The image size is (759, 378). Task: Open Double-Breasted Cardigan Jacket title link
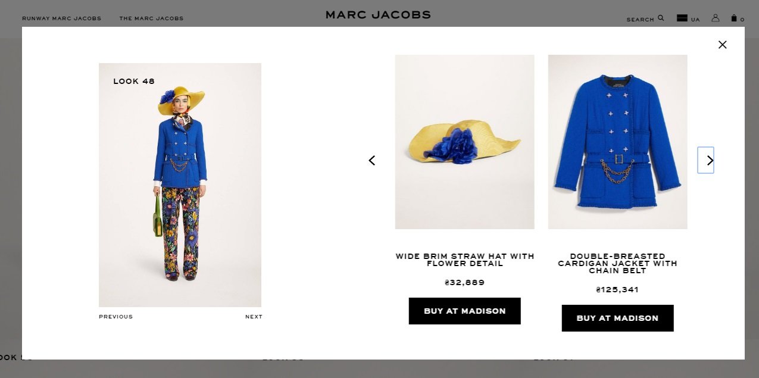(618, 263)
